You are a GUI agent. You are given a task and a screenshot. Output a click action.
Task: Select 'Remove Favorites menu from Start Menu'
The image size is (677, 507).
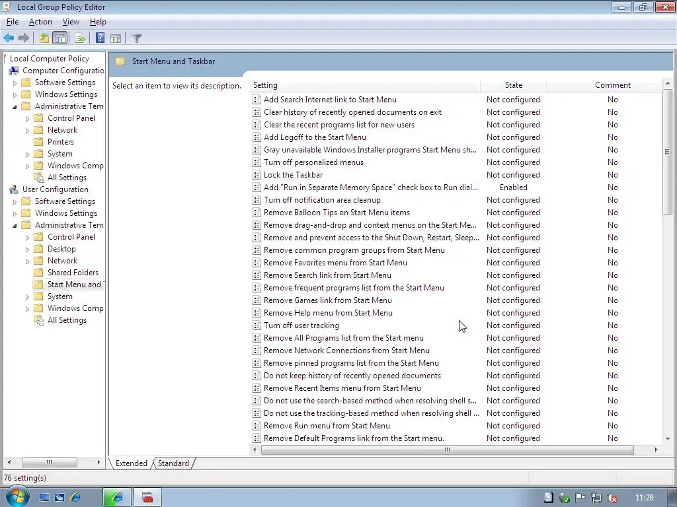(335, 263)
